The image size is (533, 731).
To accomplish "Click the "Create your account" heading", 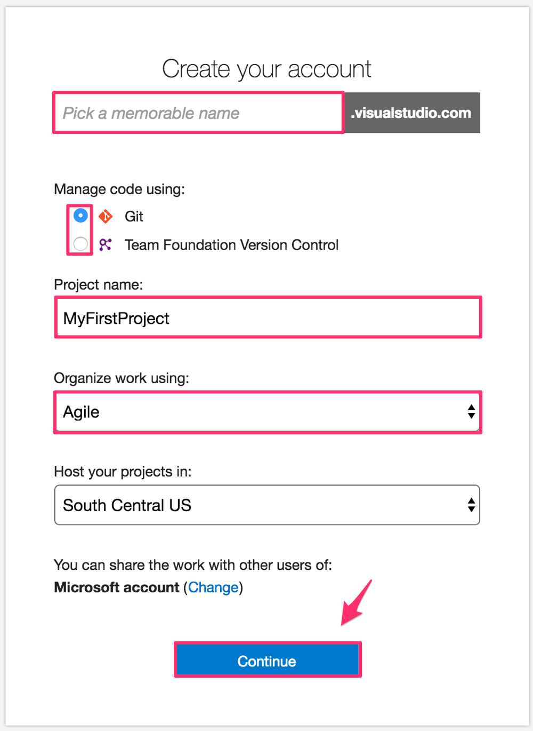I will pyautogui.click(x=266, y=69).
